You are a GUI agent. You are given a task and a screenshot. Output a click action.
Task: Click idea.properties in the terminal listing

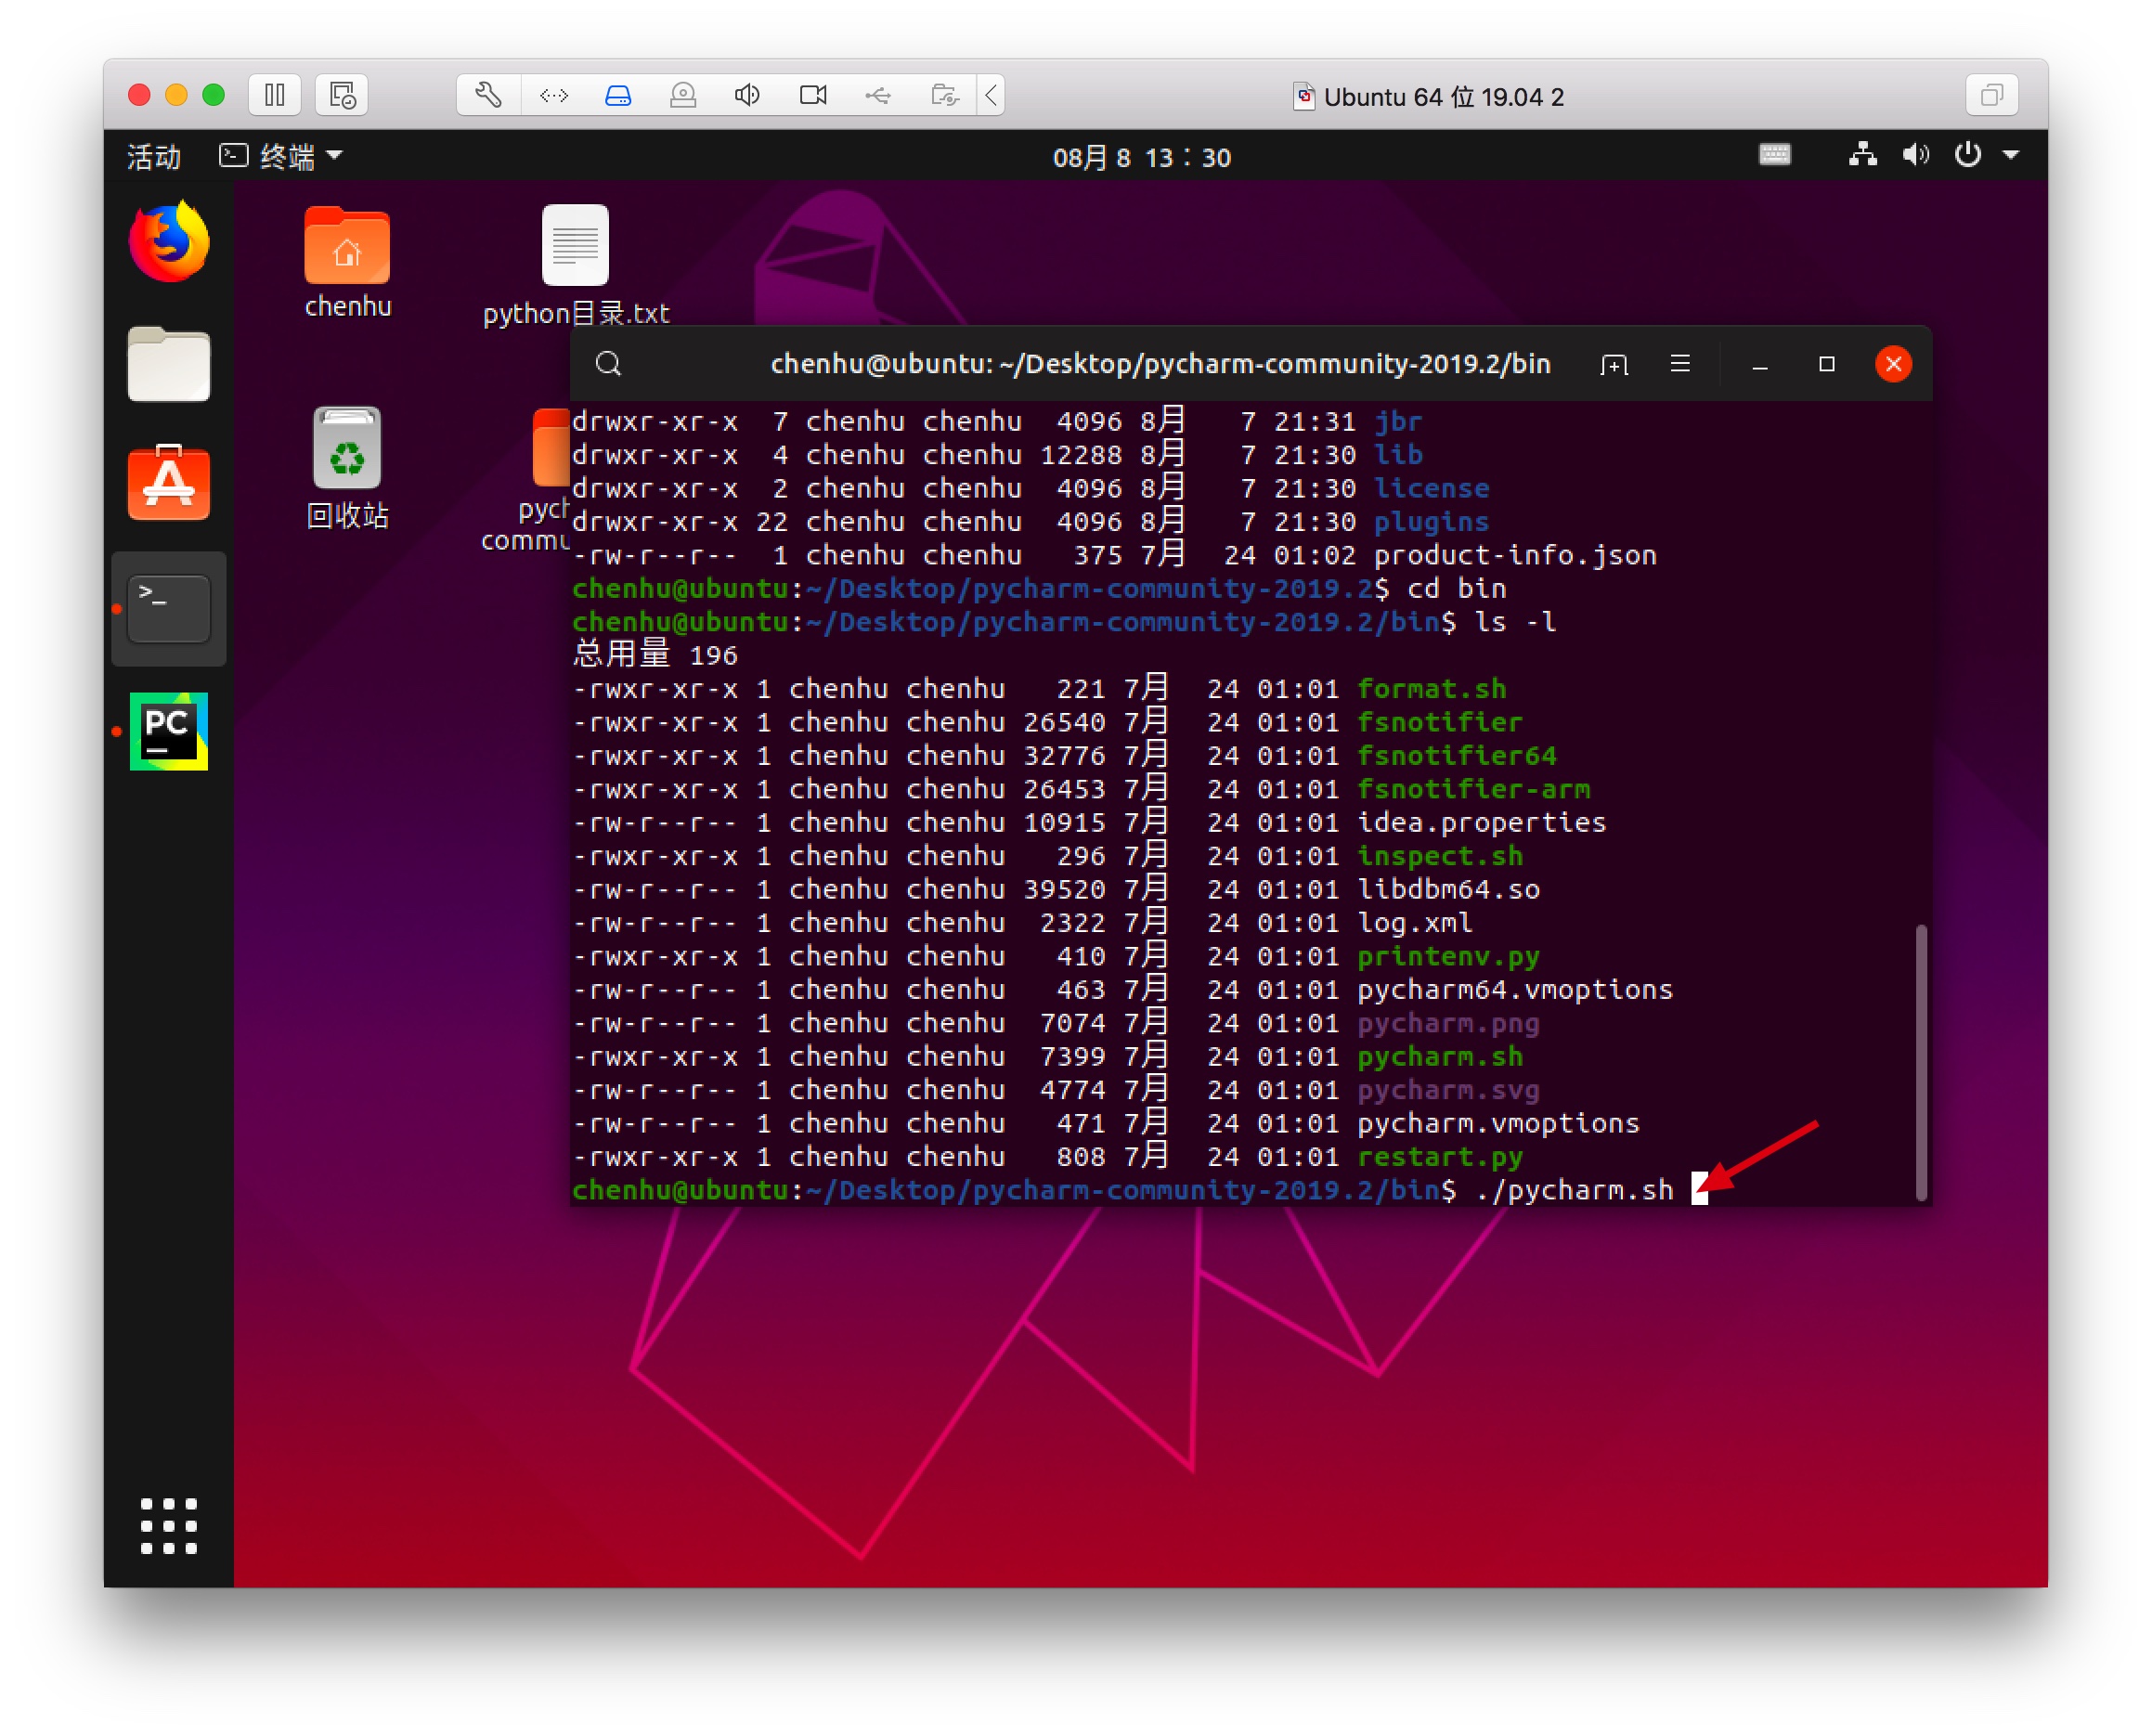point(1481,823)
